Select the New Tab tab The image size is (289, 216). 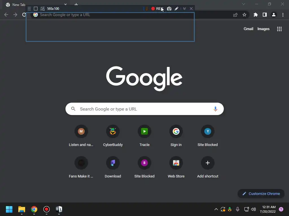coord(35,5)
